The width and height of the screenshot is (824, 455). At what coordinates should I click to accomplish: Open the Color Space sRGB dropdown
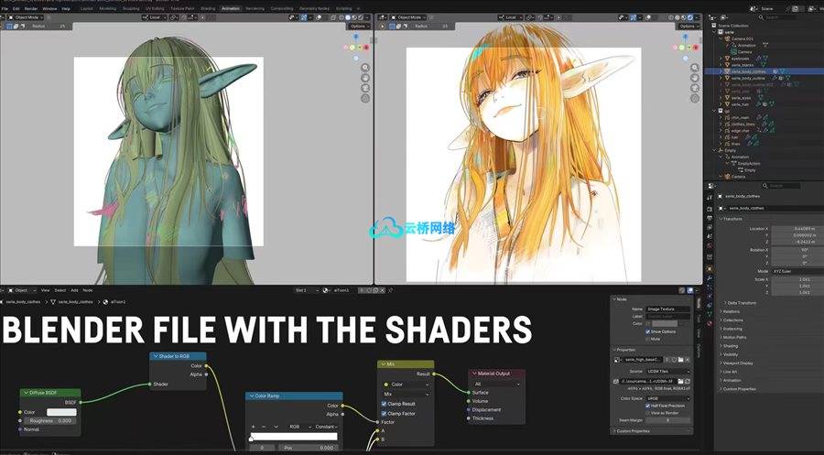click(668, 398)
